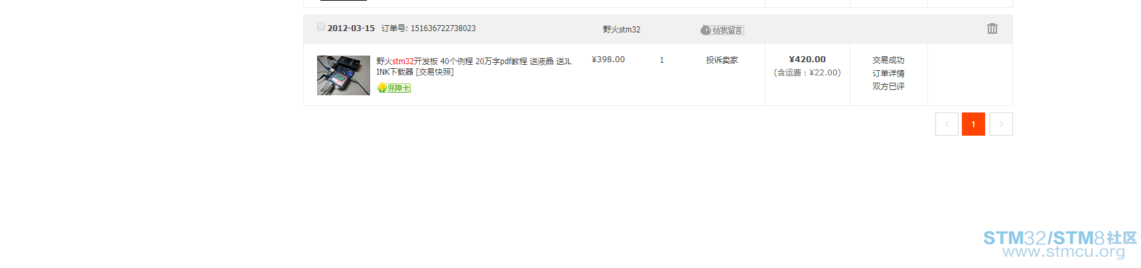Delete the order with the trash icon

[x=992, y=28]
